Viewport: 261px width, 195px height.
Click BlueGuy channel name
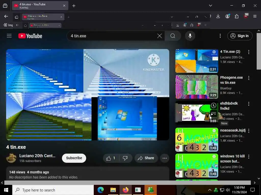tap(226, 88)
